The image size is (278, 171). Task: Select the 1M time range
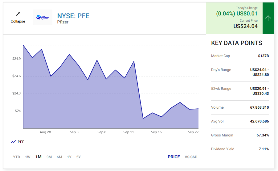point(39,157)
